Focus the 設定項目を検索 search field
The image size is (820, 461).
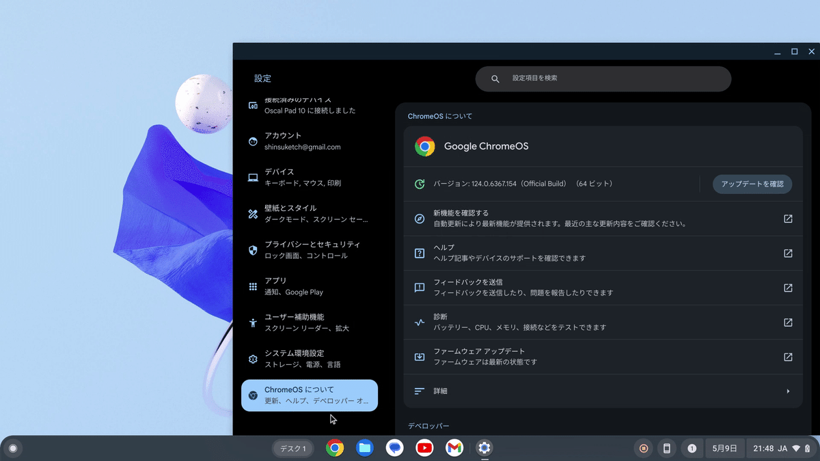click(x=603, y=79)
